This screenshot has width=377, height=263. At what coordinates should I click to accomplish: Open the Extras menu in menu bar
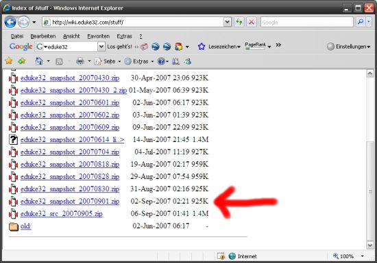pyautogui.click(x=124, y=36)
